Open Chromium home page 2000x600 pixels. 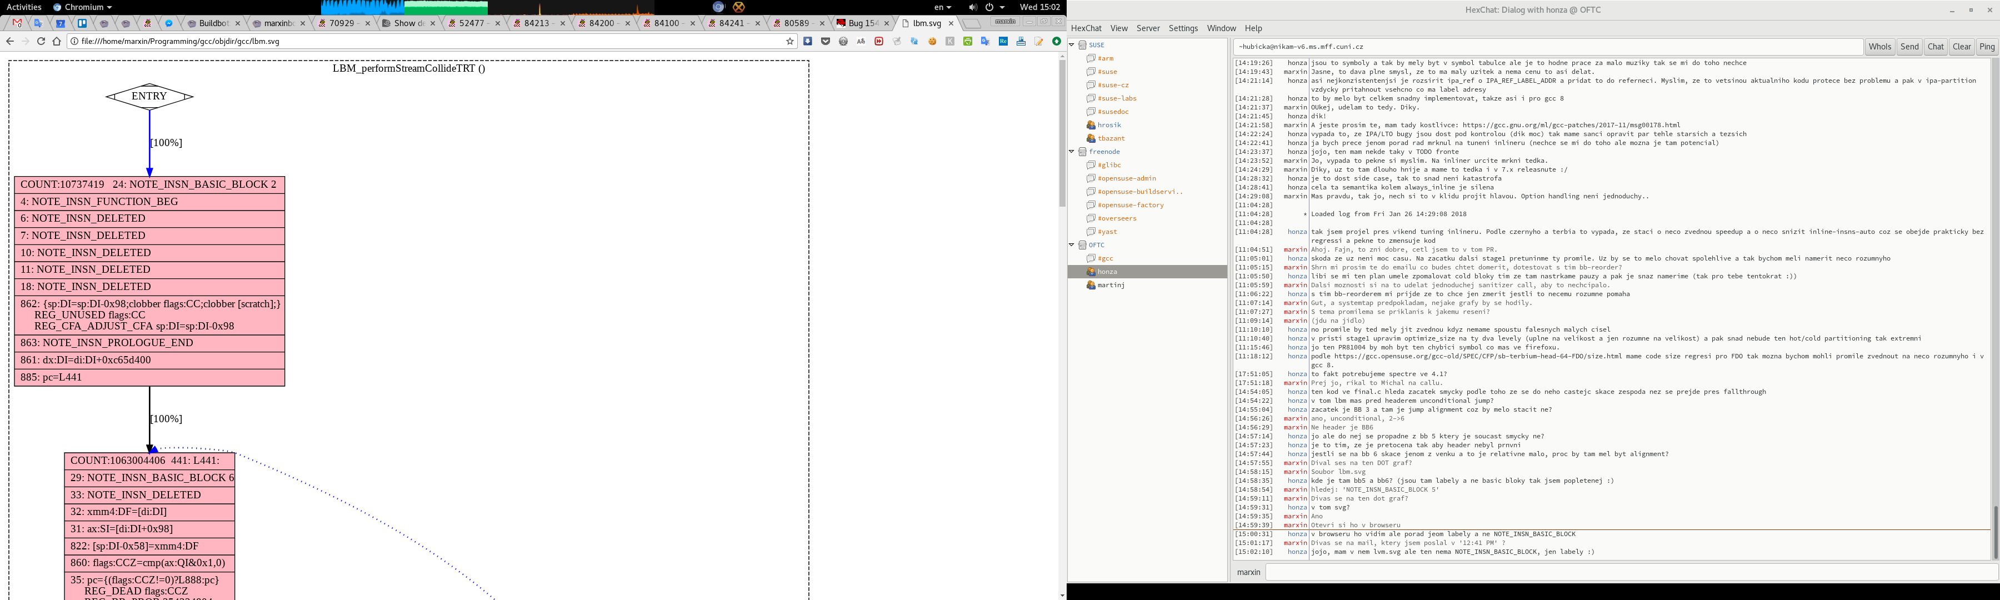tap(57, 41)
